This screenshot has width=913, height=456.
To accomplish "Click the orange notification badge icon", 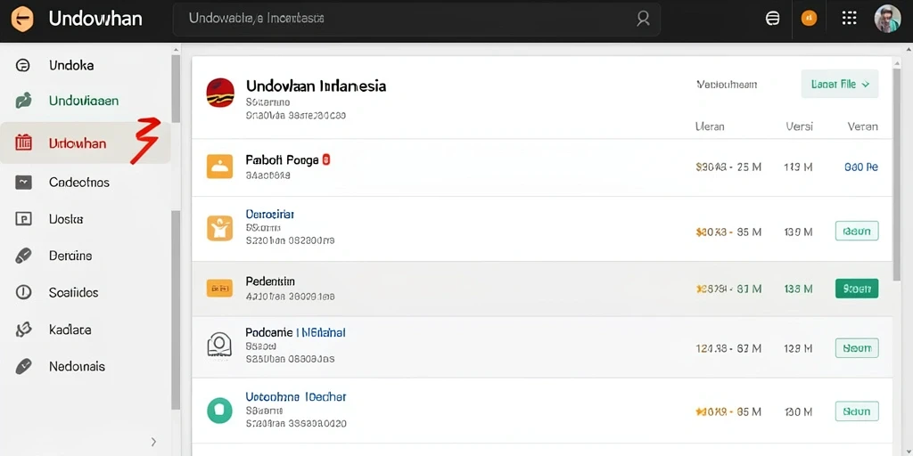I will 809,19.
